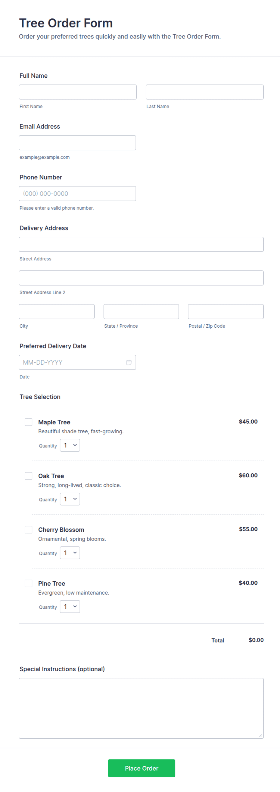Focus the First Name field
The image size is (280, 792).
pos(78,92)
